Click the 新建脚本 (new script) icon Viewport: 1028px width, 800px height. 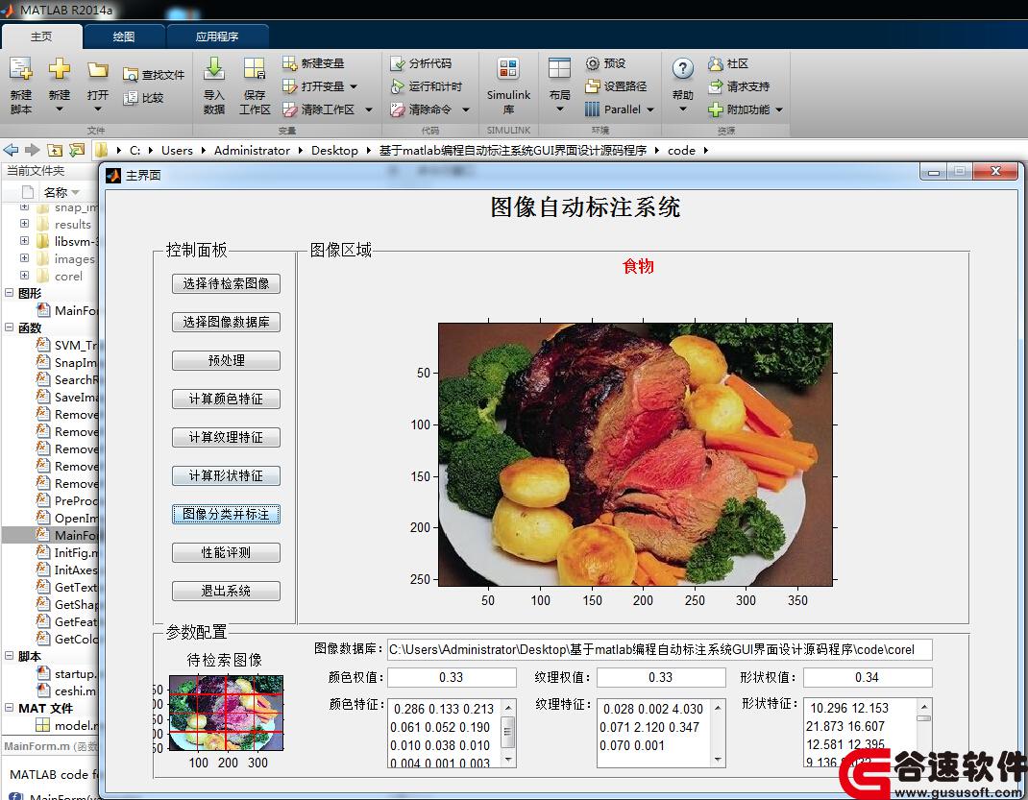(x=20, y=69)
